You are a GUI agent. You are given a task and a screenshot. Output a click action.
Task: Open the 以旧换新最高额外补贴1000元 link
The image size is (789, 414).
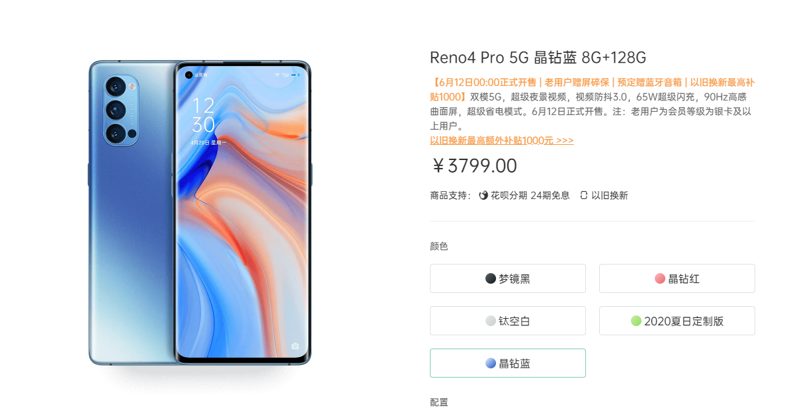(x=502, y=140)
